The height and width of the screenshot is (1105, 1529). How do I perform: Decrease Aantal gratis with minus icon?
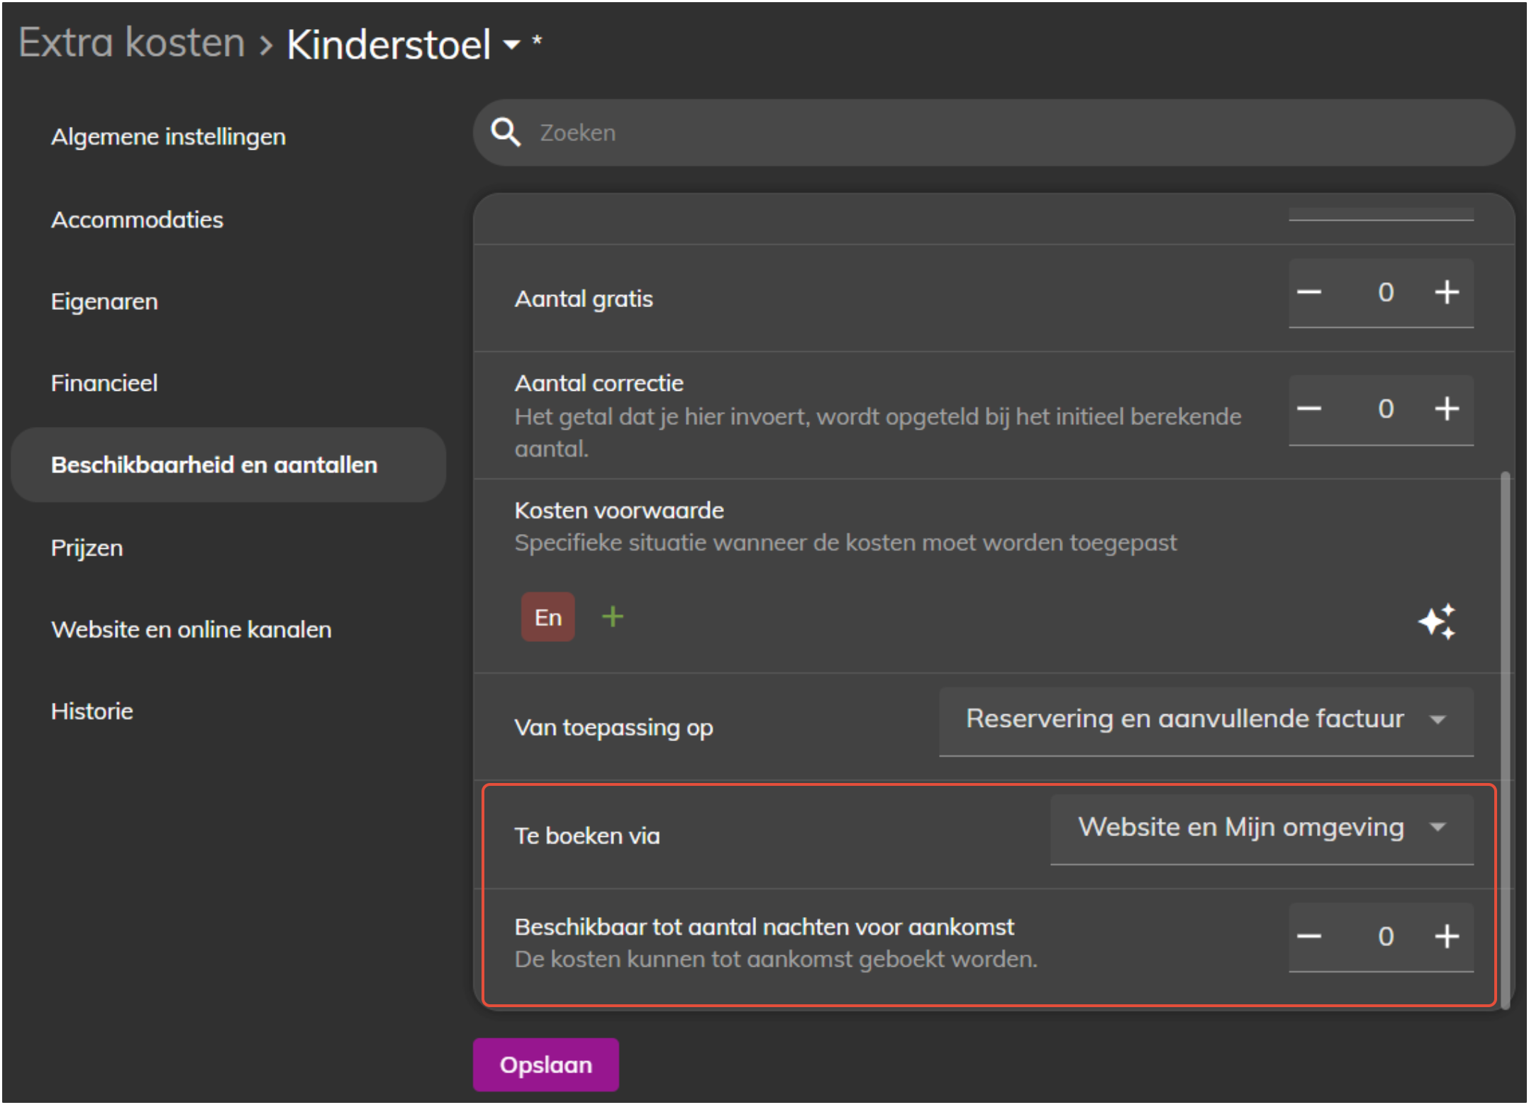click(x=1309, y=292)
